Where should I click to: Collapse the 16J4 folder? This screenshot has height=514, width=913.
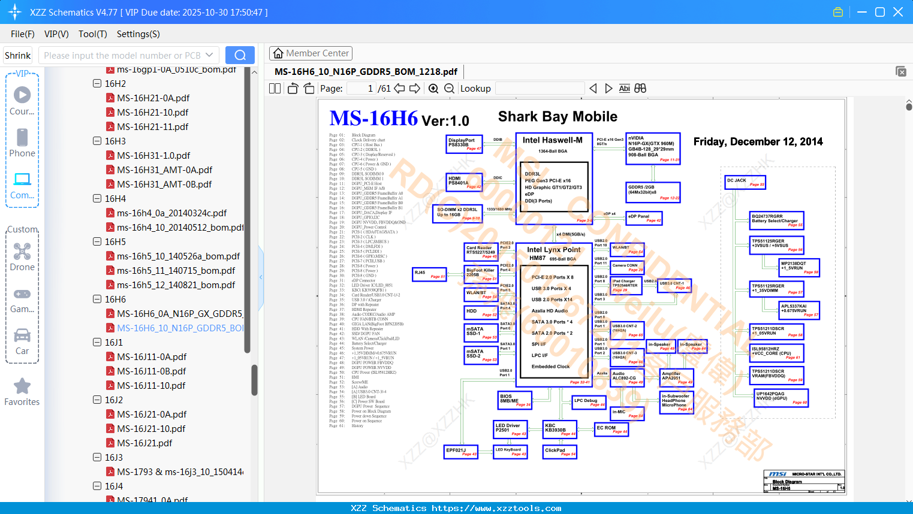tap(97, 486)
